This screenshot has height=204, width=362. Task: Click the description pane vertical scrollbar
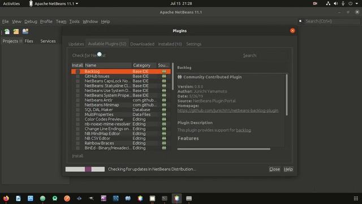coord(287,95)
